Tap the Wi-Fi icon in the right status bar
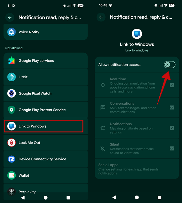 click(x=165, y=5)
